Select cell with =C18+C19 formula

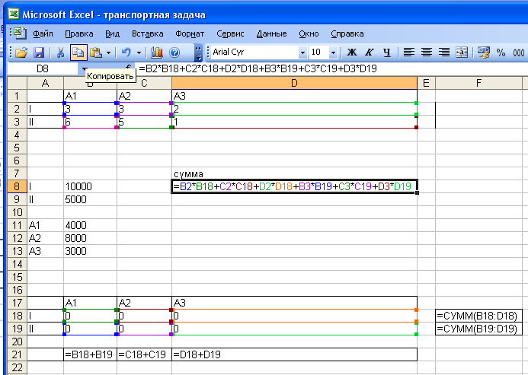click(144, 354)
